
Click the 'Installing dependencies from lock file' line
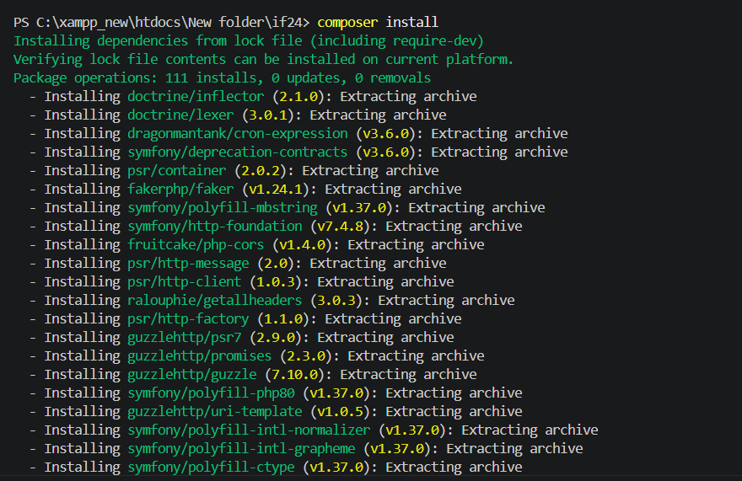point(249,41)
